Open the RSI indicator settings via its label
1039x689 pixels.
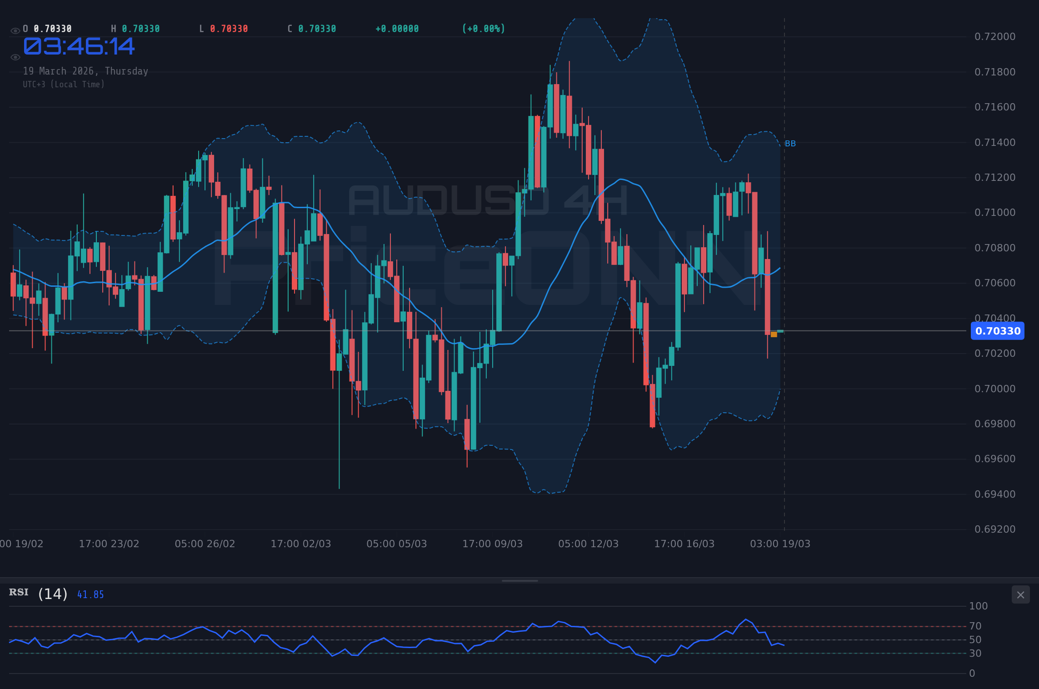(x=18, y=592)
